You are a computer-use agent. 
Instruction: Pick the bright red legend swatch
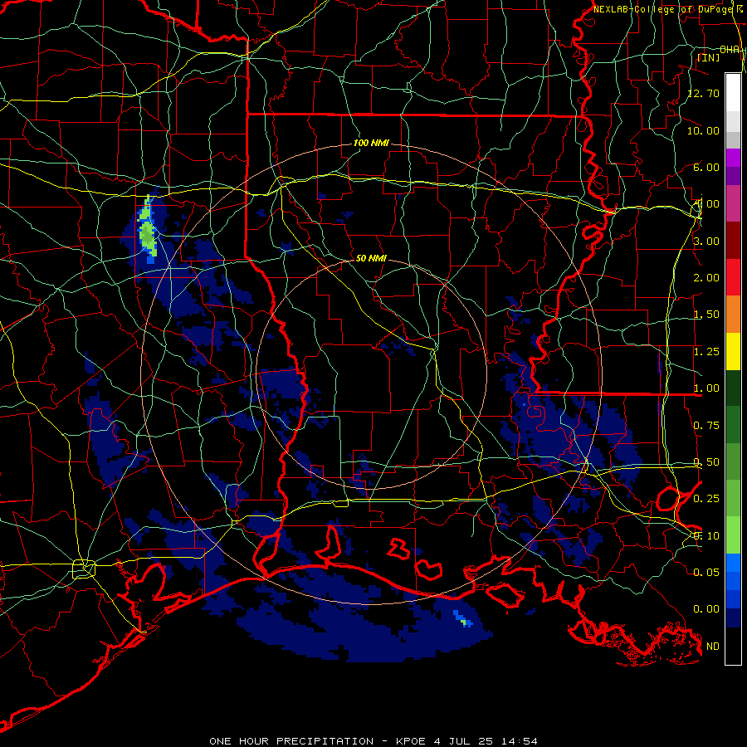(x=733, y=277)
